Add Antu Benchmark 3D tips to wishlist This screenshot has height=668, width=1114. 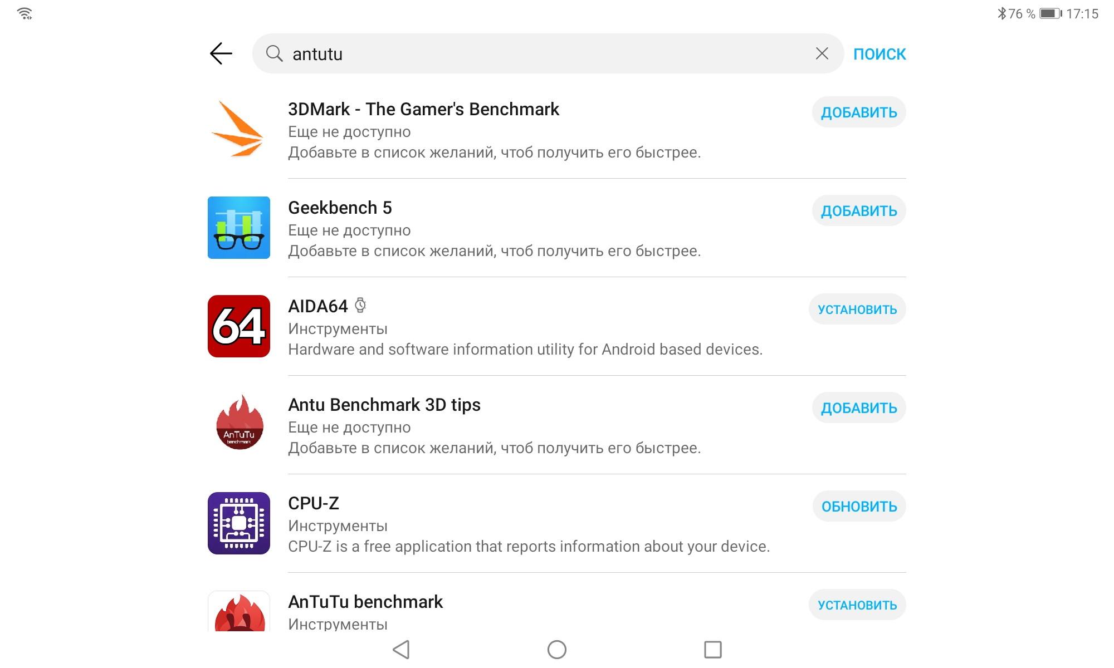tap(858, 408)
